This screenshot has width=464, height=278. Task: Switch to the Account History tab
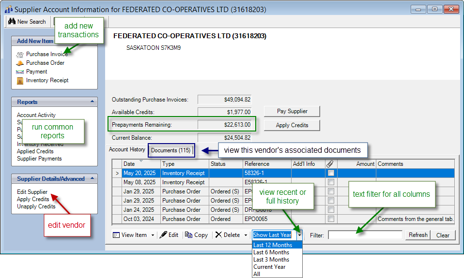tap(127, 149)
